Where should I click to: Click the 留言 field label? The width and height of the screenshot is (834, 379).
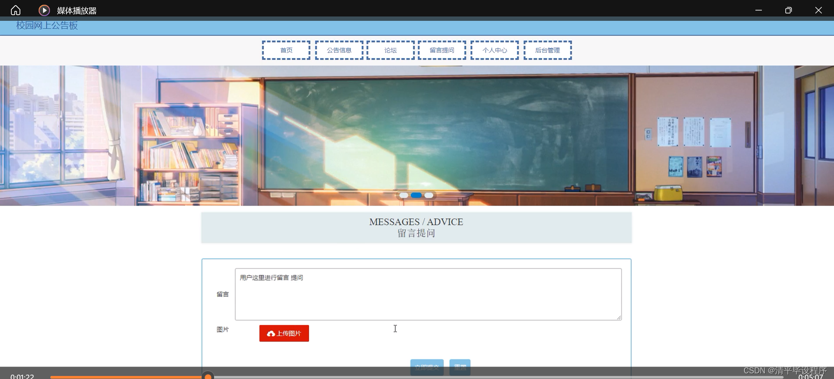pos(223,294)
